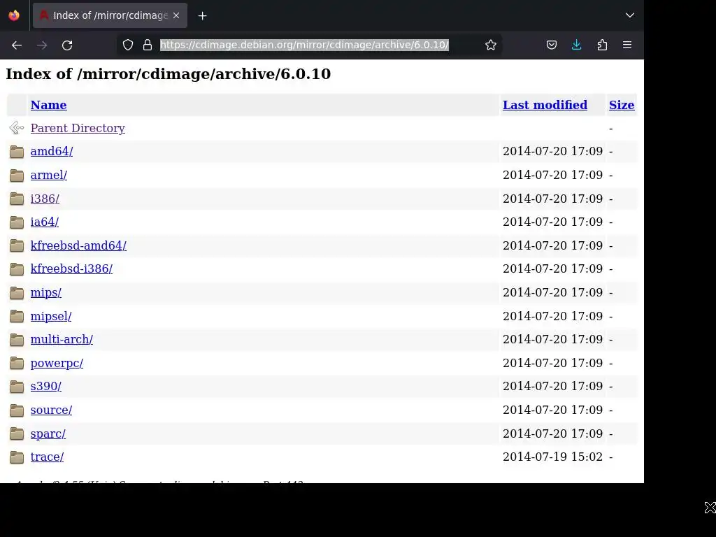Open the armel/ directory

point(49,175)
